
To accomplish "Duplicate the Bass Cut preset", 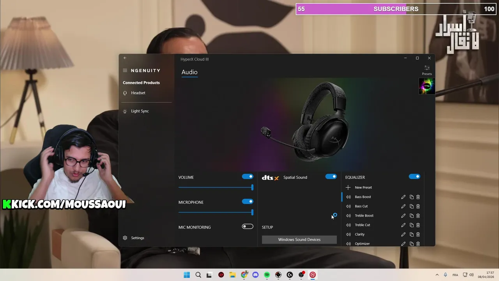I will (411, 206).
